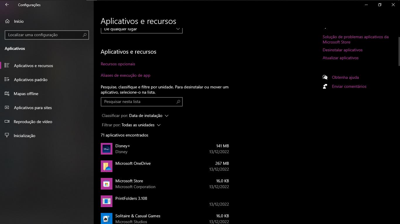Viewport: 400px width, 224px height.
Task: Select Reprodução de vídeo in sidebar
Action: [x=33, y=122]
